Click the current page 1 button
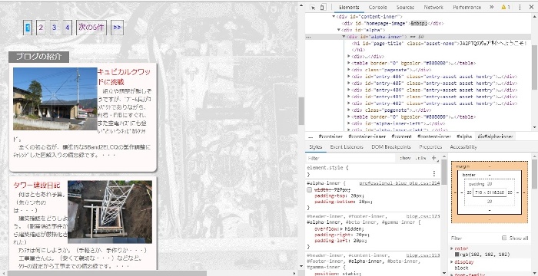Screen dimensions: 538x276 (28, 28)
